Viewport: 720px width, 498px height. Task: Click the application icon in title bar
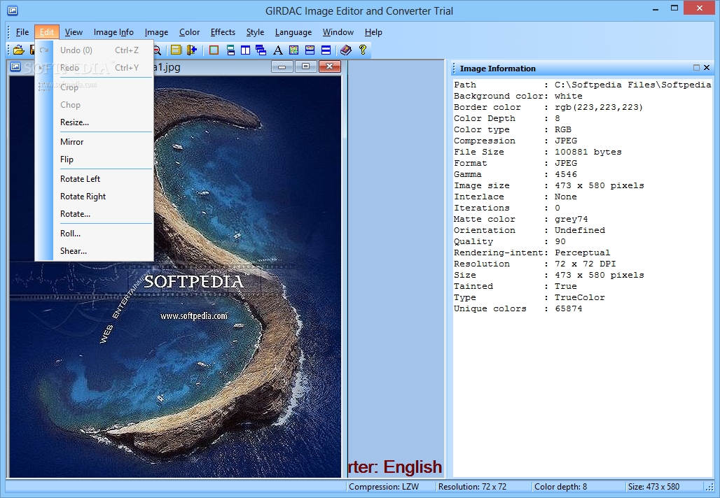[x=13, y=10]
